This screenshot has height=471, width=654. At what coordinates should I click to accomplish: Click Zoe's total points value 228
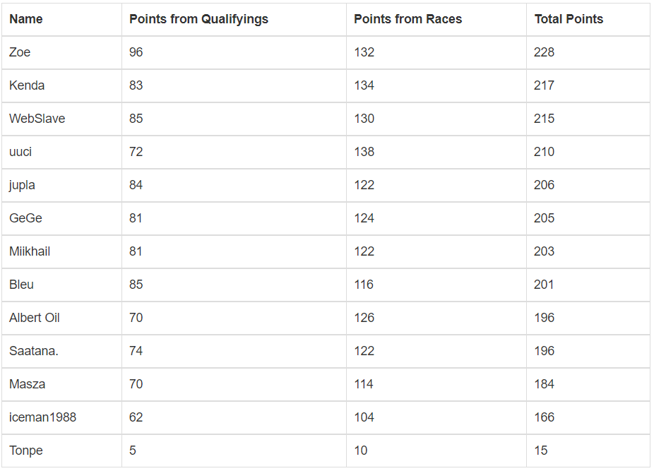[x=544, y=52]
